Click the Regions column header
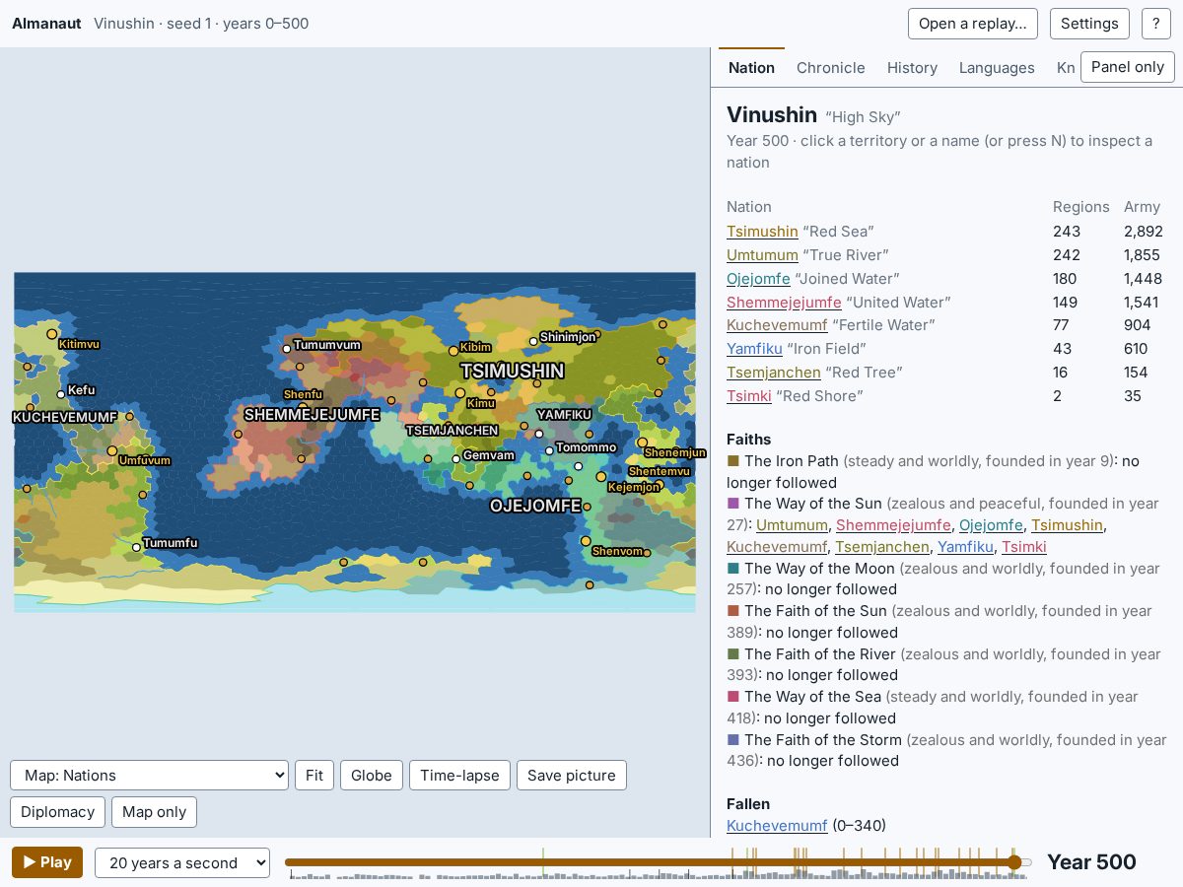 1081,207
